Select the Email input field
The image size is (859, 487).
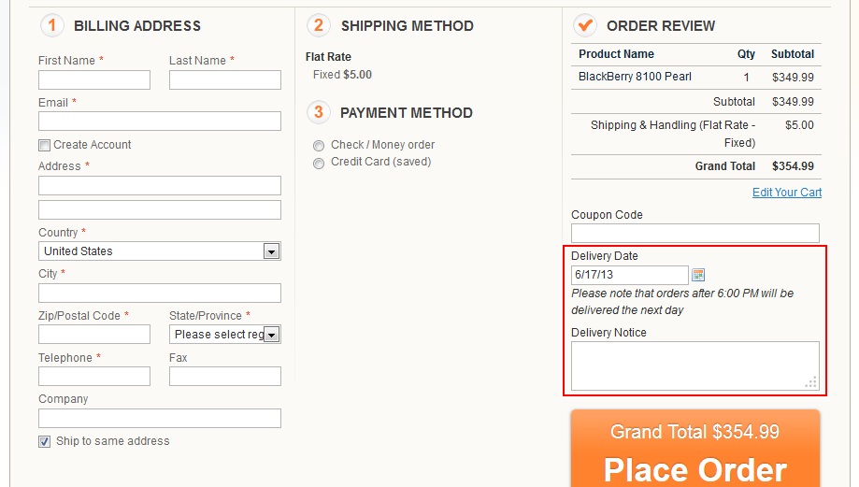[160, 122]
